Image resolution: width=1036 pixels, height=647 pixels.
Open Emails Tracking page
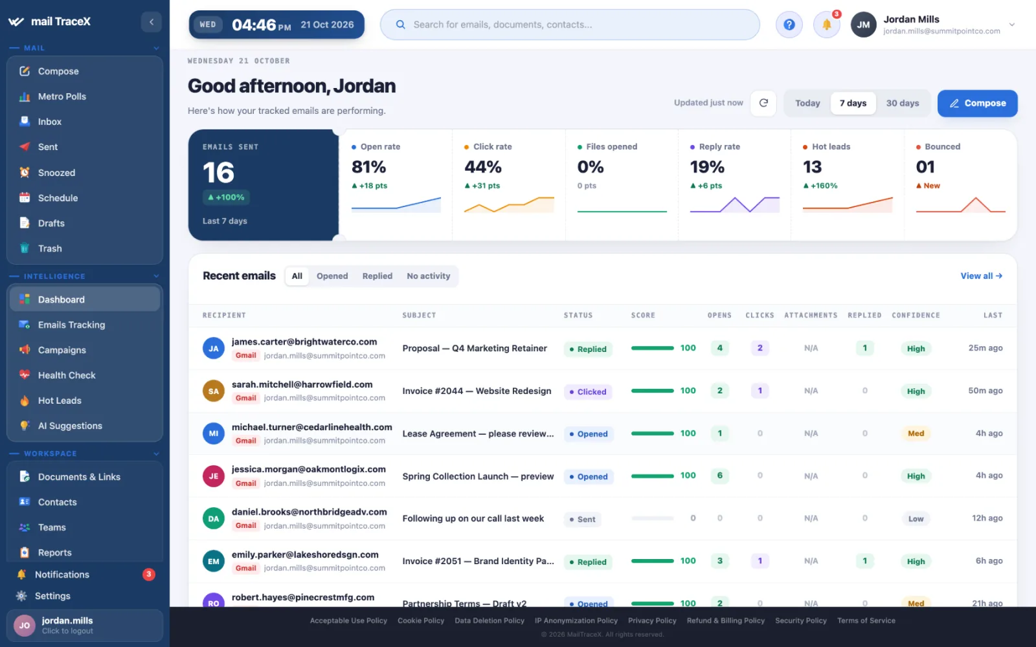click(84, 325)
